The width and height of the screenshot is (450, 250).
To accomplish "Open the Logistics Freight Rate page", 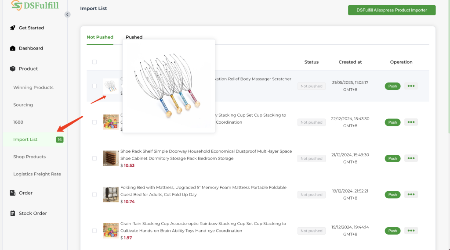I will (x=37, y=174).
